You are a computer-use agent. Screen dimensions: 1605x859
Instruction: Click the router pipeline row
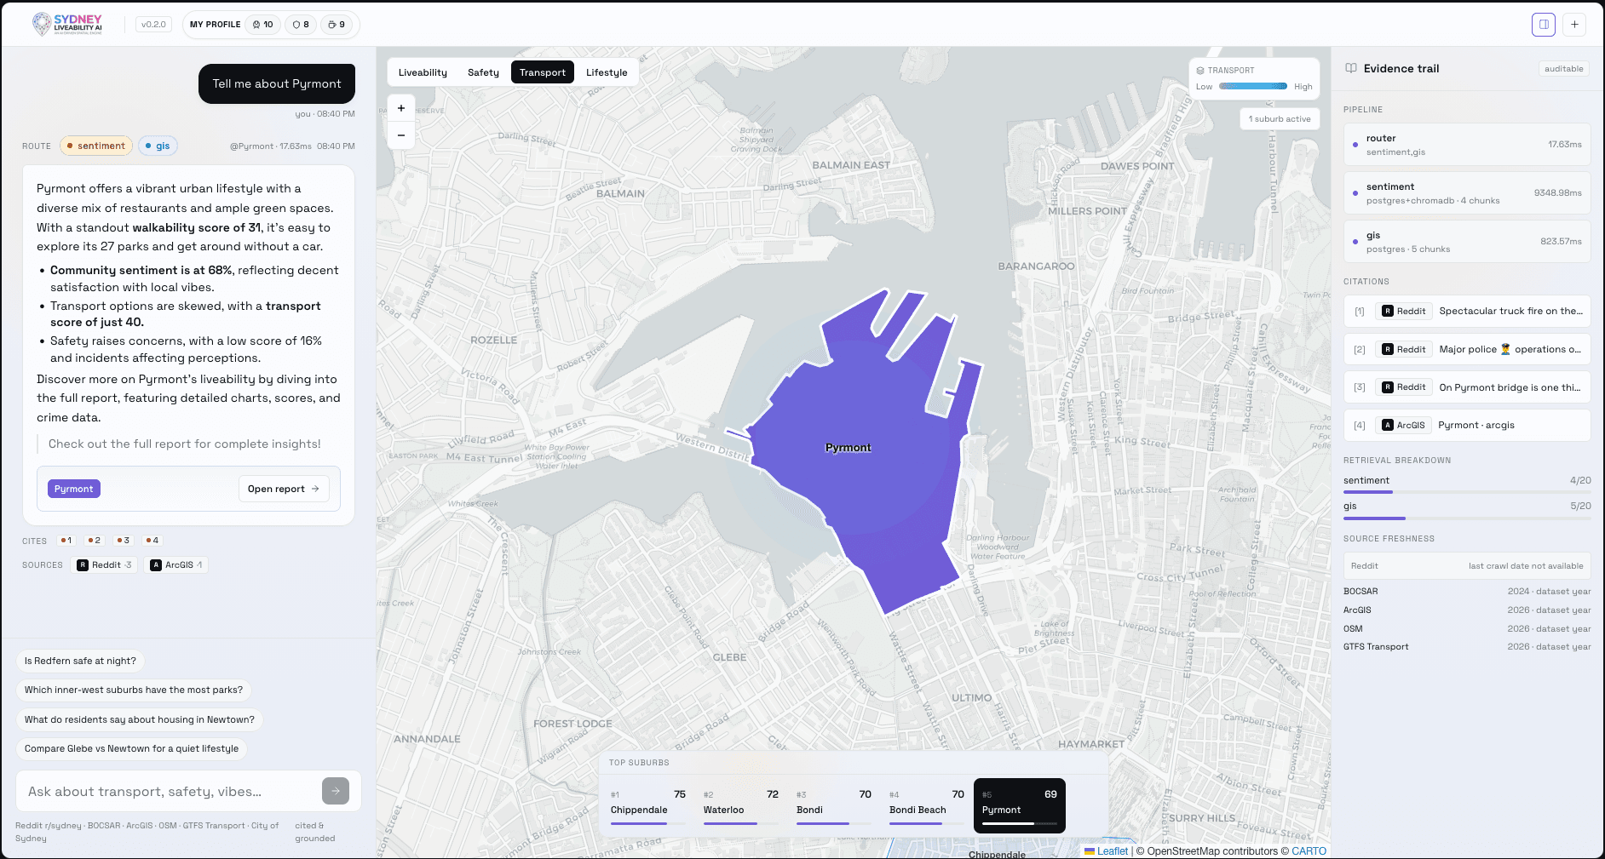(x=1467, y=145)
